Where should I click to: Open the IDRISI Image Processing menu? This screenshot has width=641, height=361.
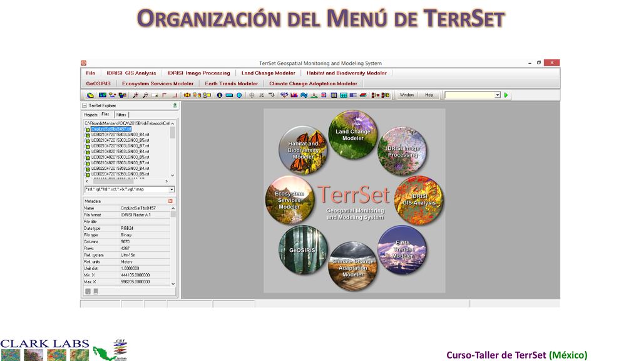coord(198,73)
